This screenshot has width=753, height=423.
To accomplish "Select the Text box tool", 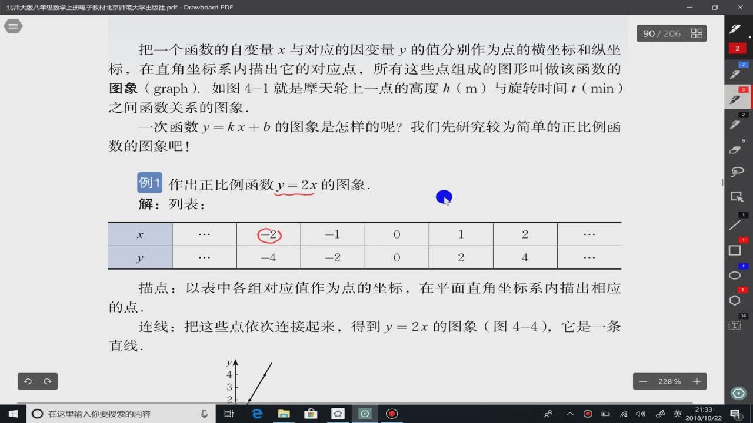I will 735,325.
